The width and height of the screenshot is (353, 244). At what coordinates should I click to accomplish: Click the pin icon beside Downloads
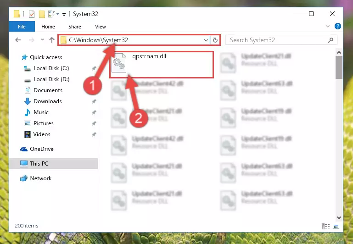click(94, 101)
